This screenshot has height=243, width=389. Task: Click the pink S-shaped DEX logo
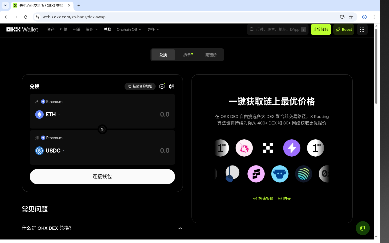tap(256, 174)
